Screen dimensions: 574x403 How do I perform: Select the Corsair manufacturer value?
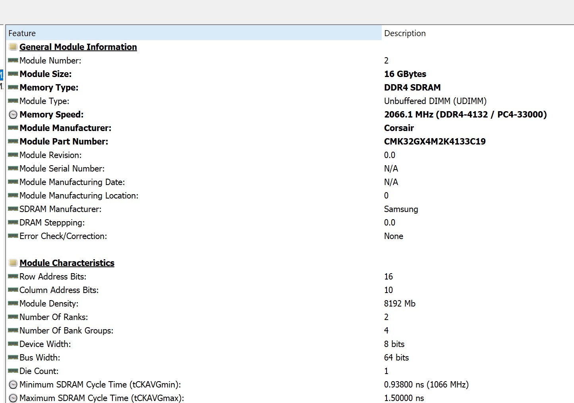pyautogui.click(x=399, y=128)
